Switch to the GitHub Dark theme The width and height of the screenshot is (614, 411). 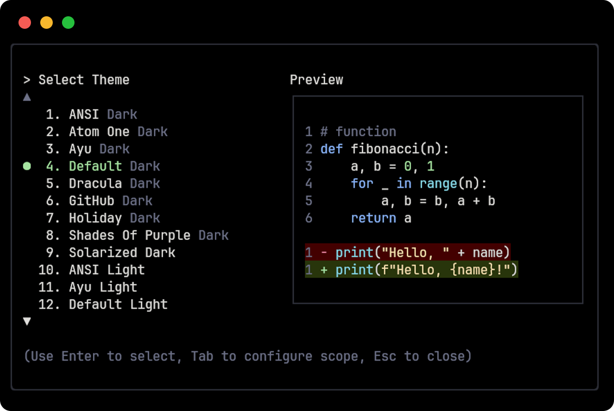(111, 201)
